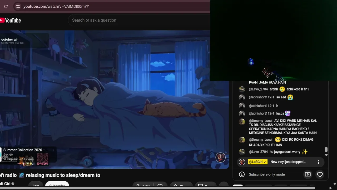
Task: Click the avatar beside 'ho jayega don't worry'
Action: [242, 152]
